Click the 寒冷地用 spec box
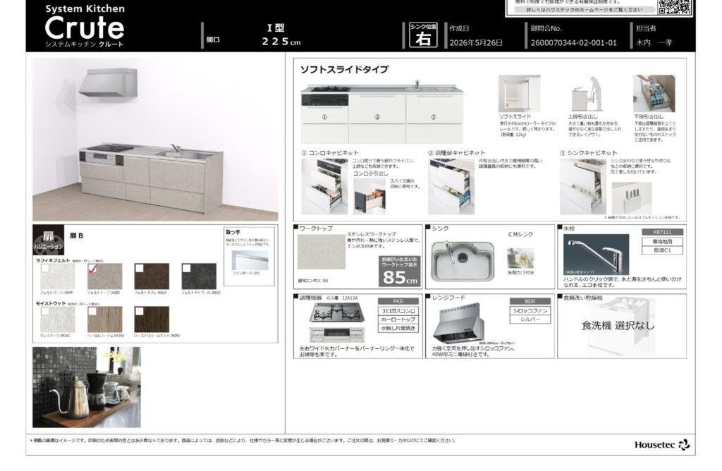The image size is (722, 471). coord(662,241)
